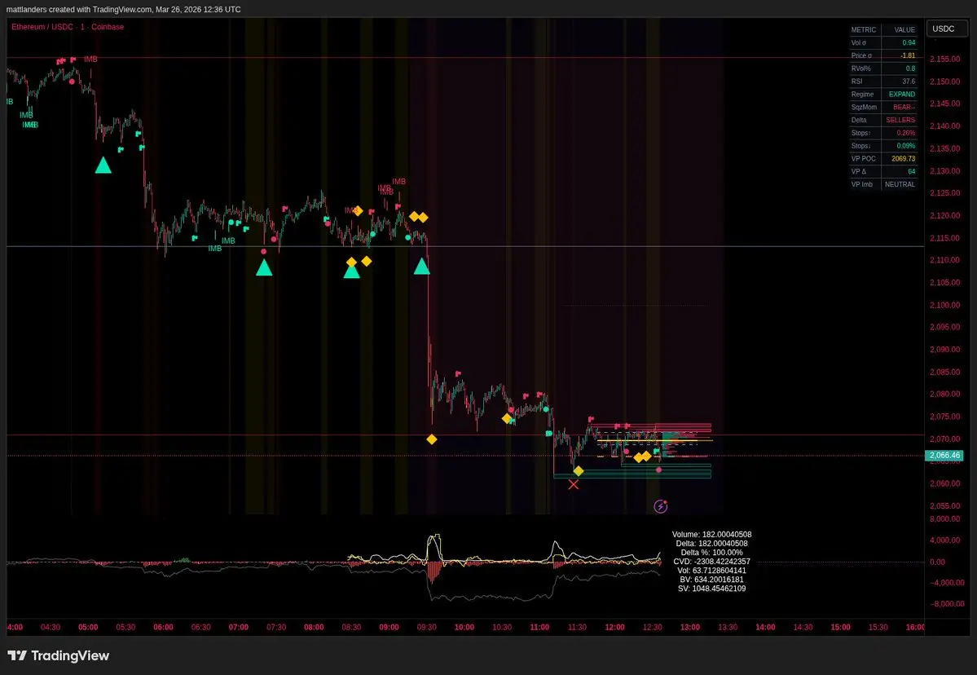The image size is (977, 675).
Task: Click the METRIC table header
Action: [864, 30]
